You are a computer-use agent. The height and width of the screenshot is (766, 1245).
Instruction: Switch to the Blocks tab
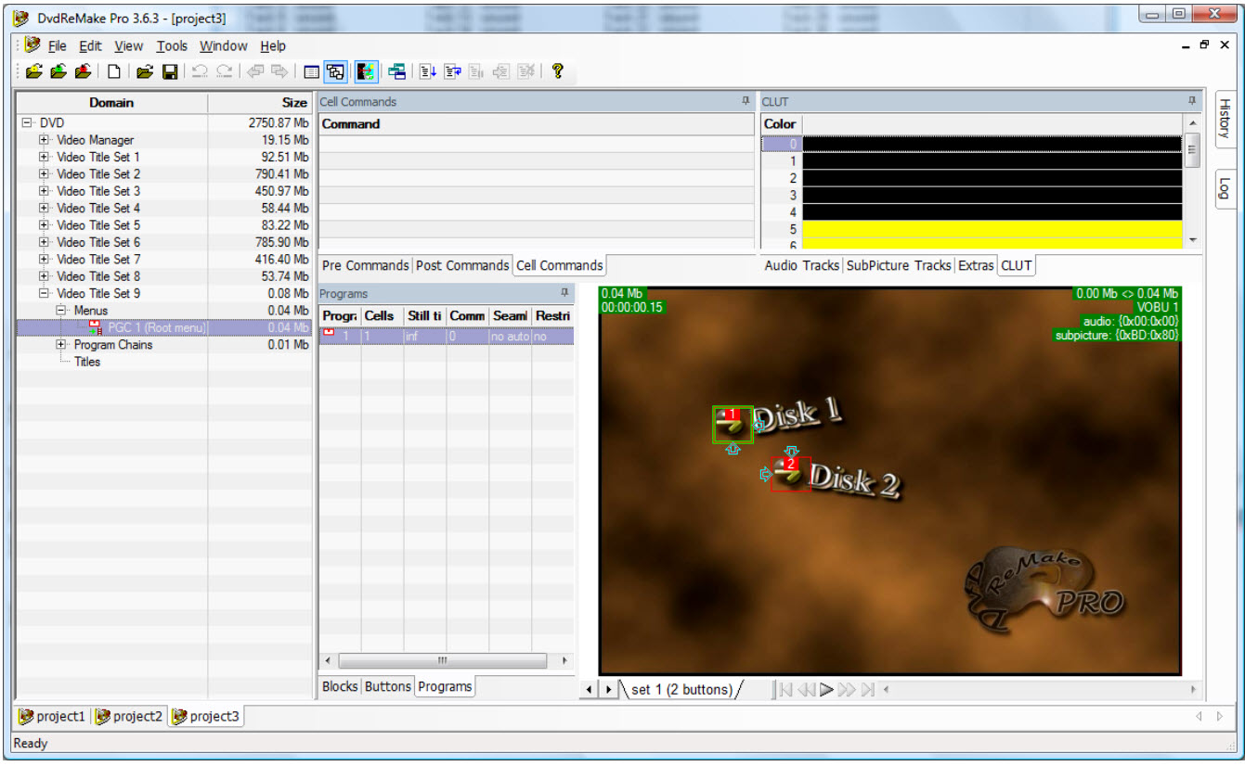(x=340, y=686)
